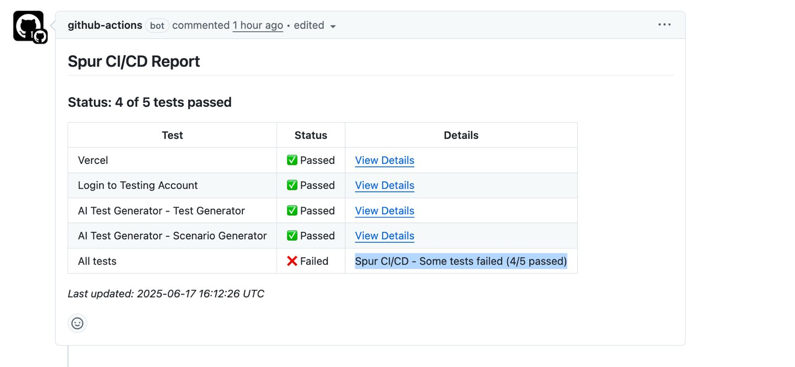Click the github-actions bot avatar
795x367 pixels.
click(x=29, y=26)
